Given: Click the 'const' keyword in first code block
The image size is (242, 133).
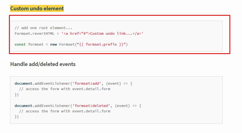Looking at the screenshot, I should 20,45.
